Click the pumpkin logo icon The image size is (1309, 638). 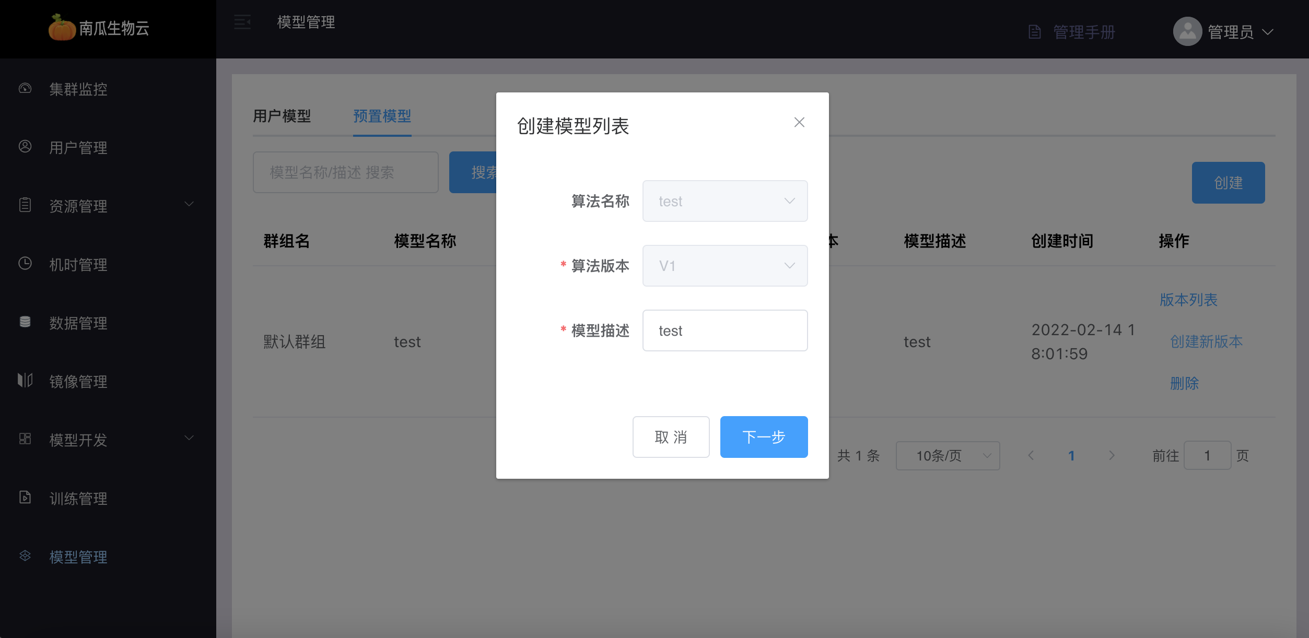(62, 28)
